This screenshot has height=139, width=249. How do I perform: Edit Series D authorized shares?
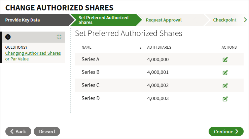225,99
